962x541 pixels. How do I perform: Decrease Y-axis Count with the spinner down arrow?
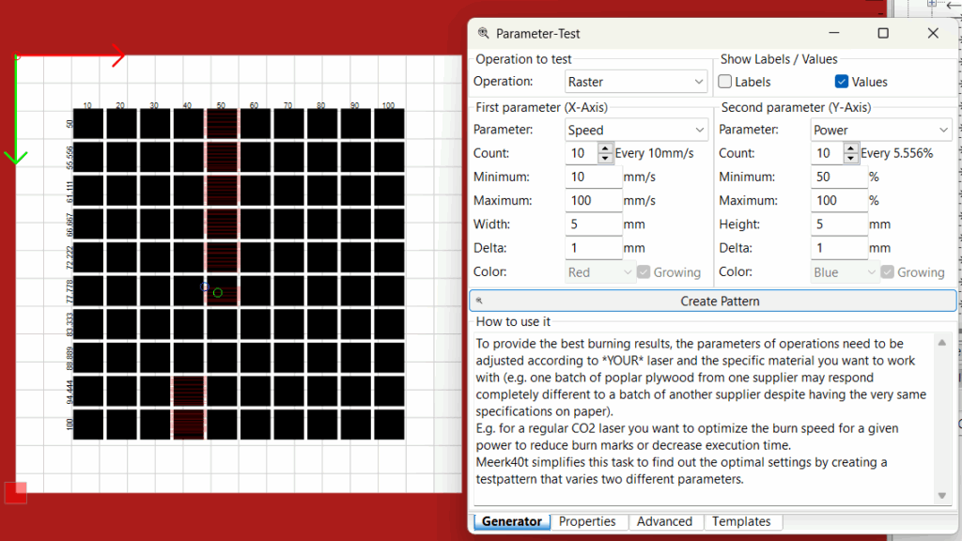(851, 158)
